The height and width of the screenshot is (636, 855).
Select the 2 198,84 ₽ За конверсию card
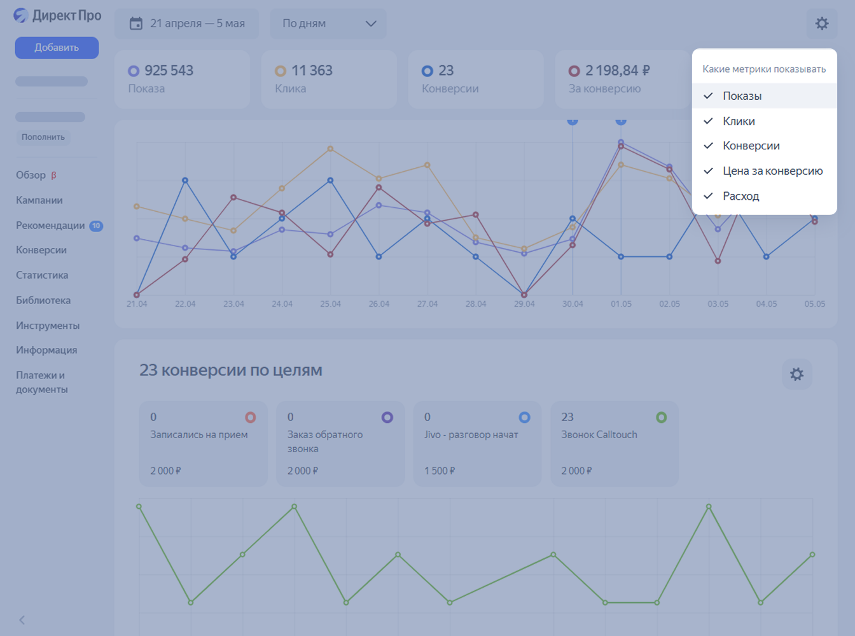click(x=623, y=79)
